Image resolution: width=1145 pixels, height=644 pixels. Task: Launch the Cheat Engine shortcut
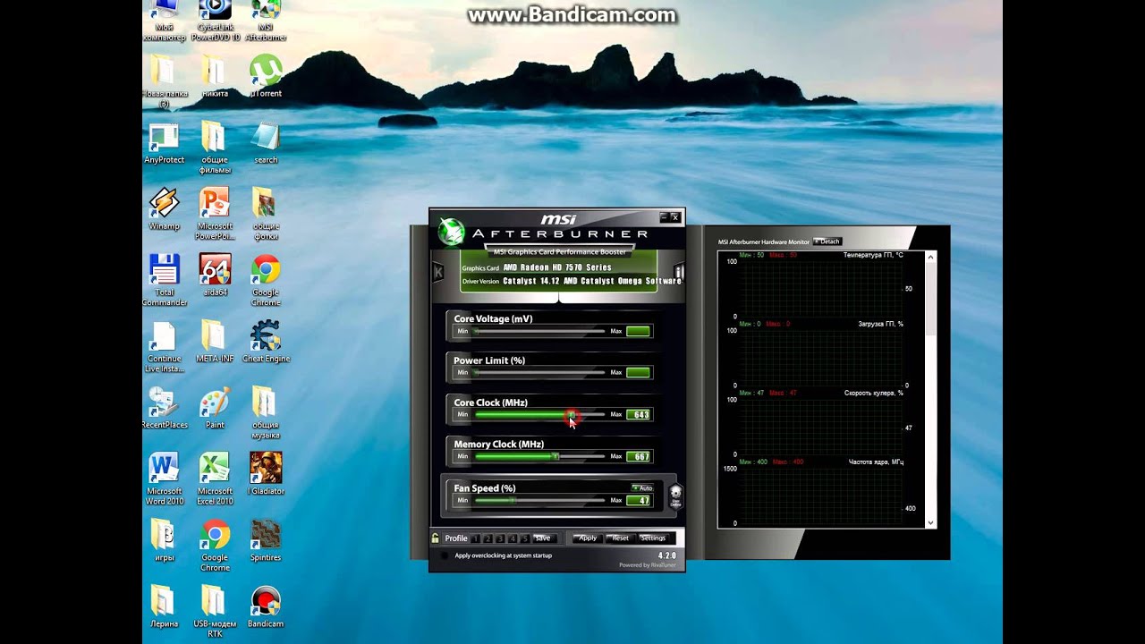[266, 342]
